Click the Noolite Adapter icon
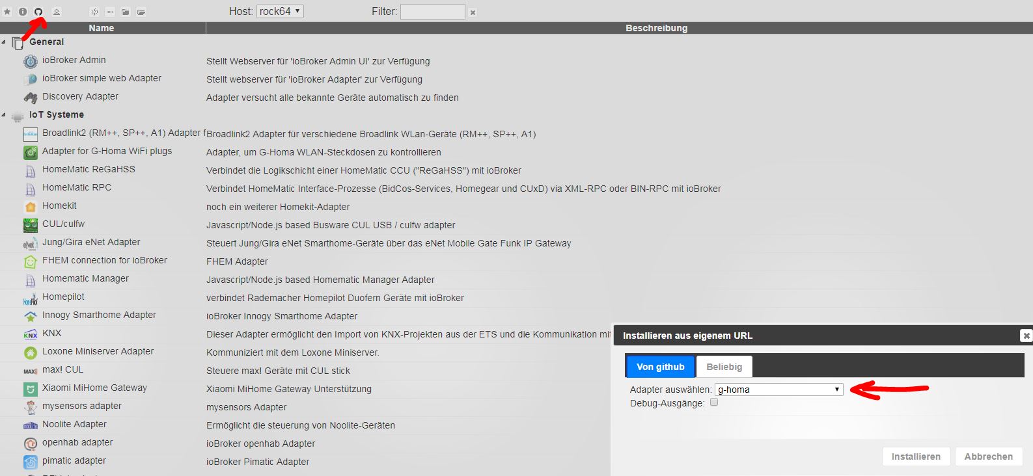1033x476 pixels. (31, 425)
